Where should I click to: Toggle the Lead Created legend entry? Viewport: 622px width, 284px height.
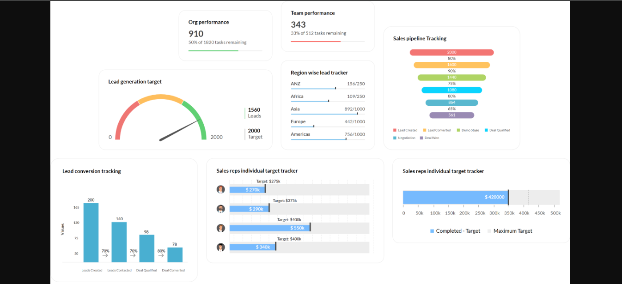405,130
